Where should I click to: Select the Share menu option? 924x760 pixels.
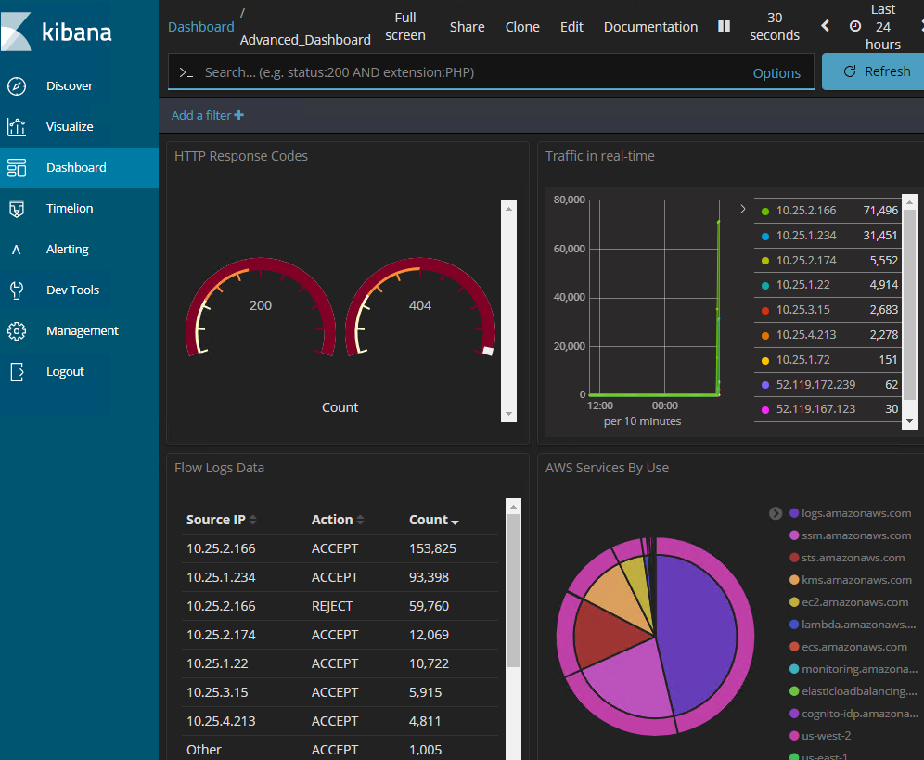[x=467, y=27]
